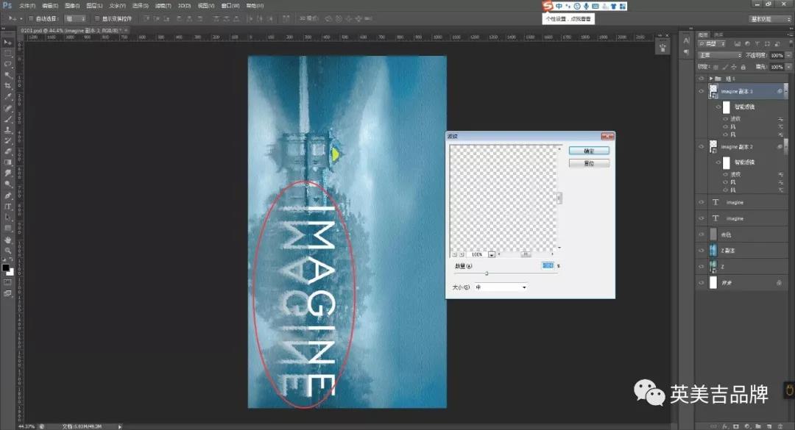The height and width of the screenshot is (430, 795).
Task: Select the Healing Brush tool
Action: (x=7, y=108)
